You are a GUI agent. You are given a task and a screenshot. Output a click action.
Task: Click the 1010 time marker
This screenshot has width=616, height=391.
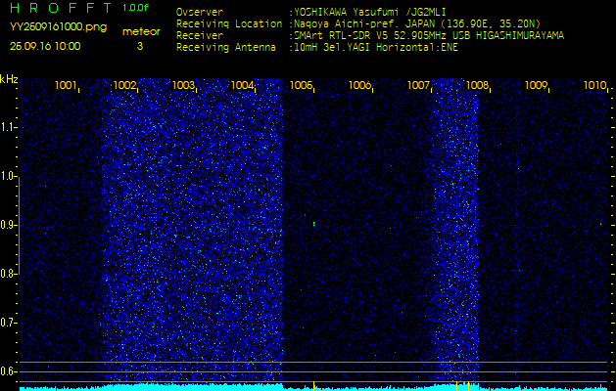pyautogui.click(x=595, y=85)
